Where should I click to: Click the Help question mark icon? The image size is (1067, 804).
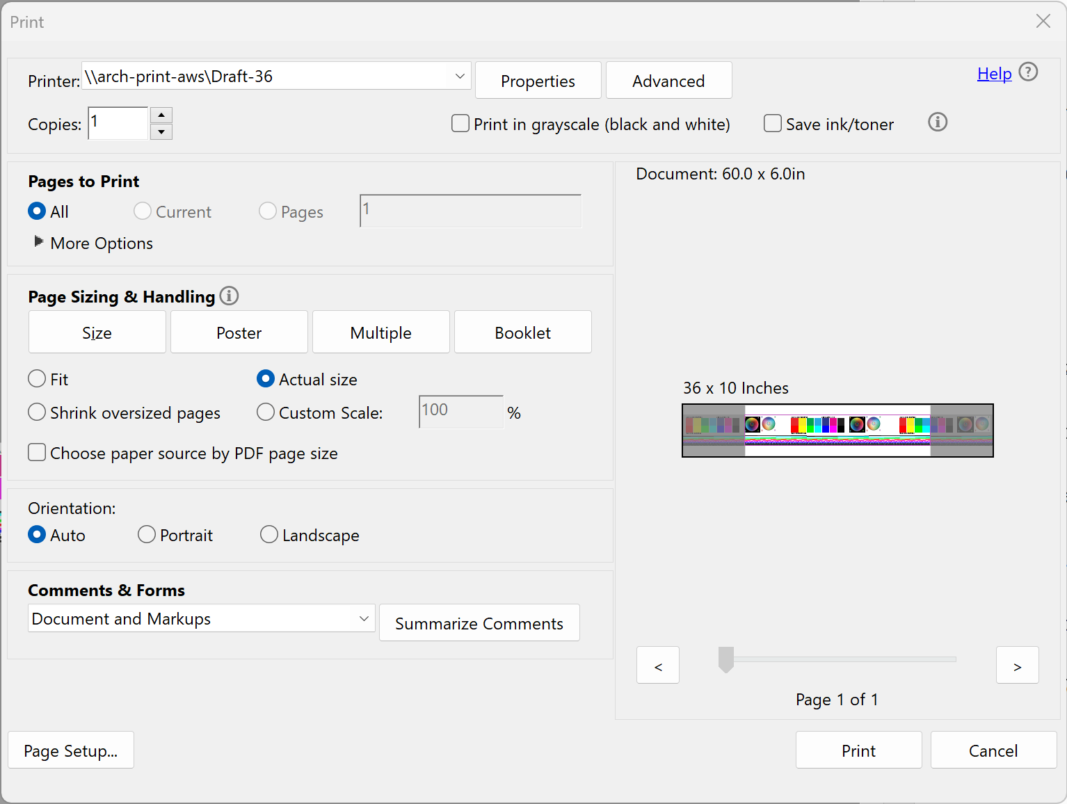1028,72
